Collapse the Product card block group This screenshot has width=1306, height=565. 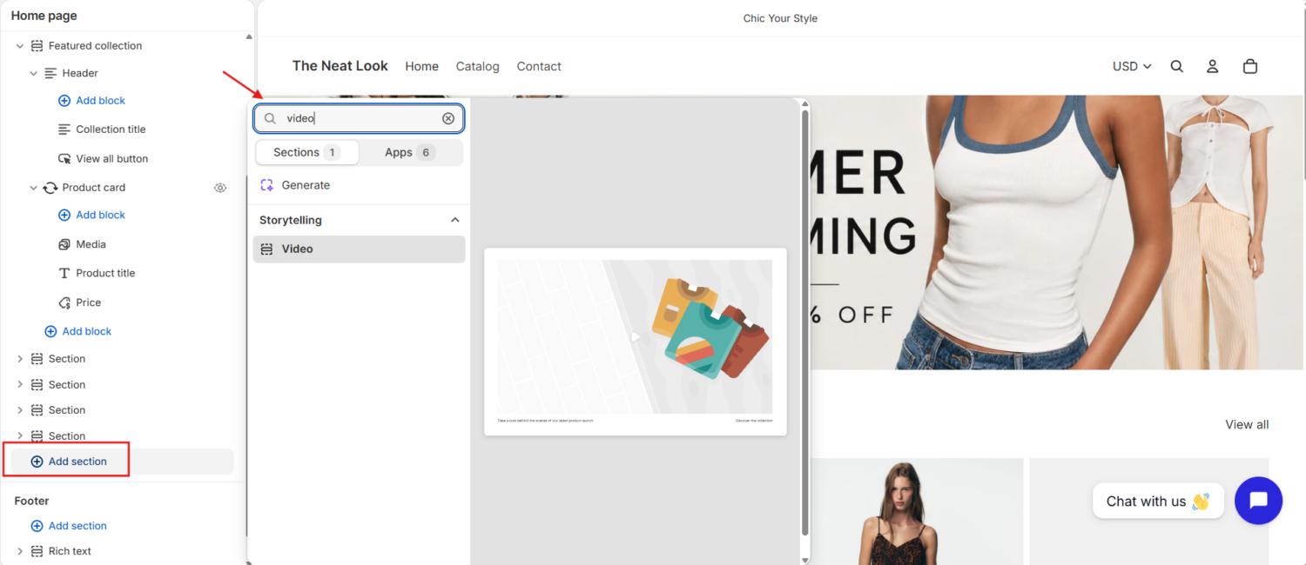34,188
